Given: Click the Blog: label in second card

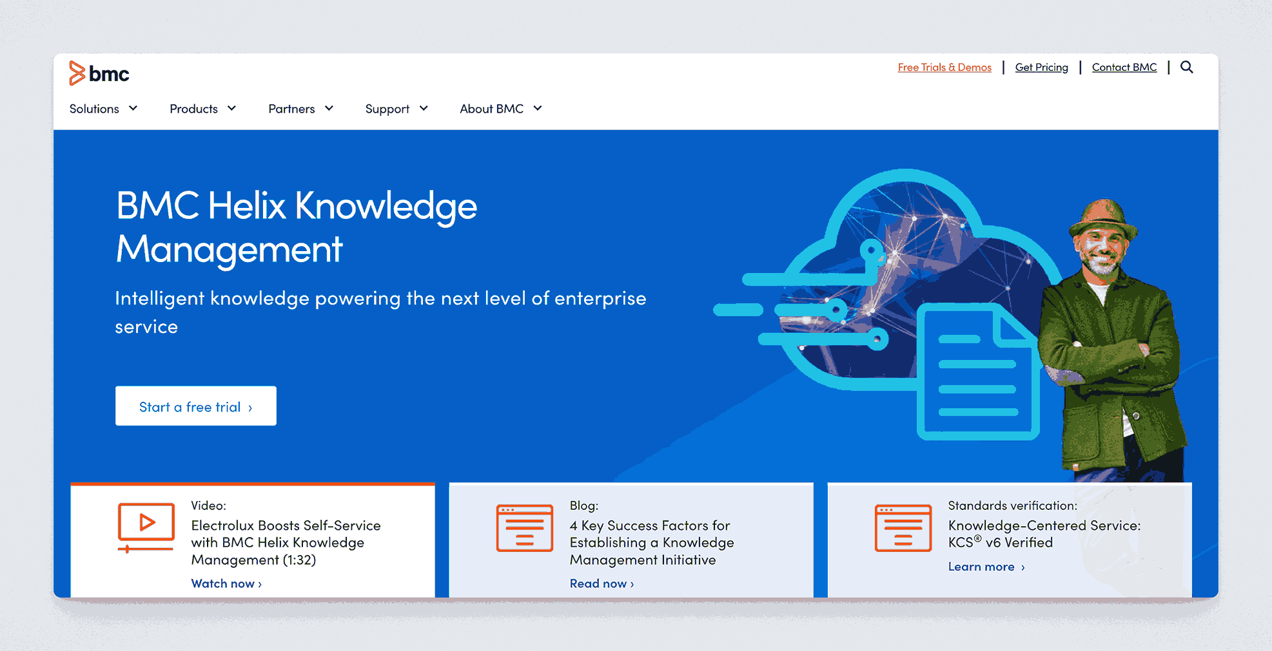Looking at the screenshot, I should (584, 505).
